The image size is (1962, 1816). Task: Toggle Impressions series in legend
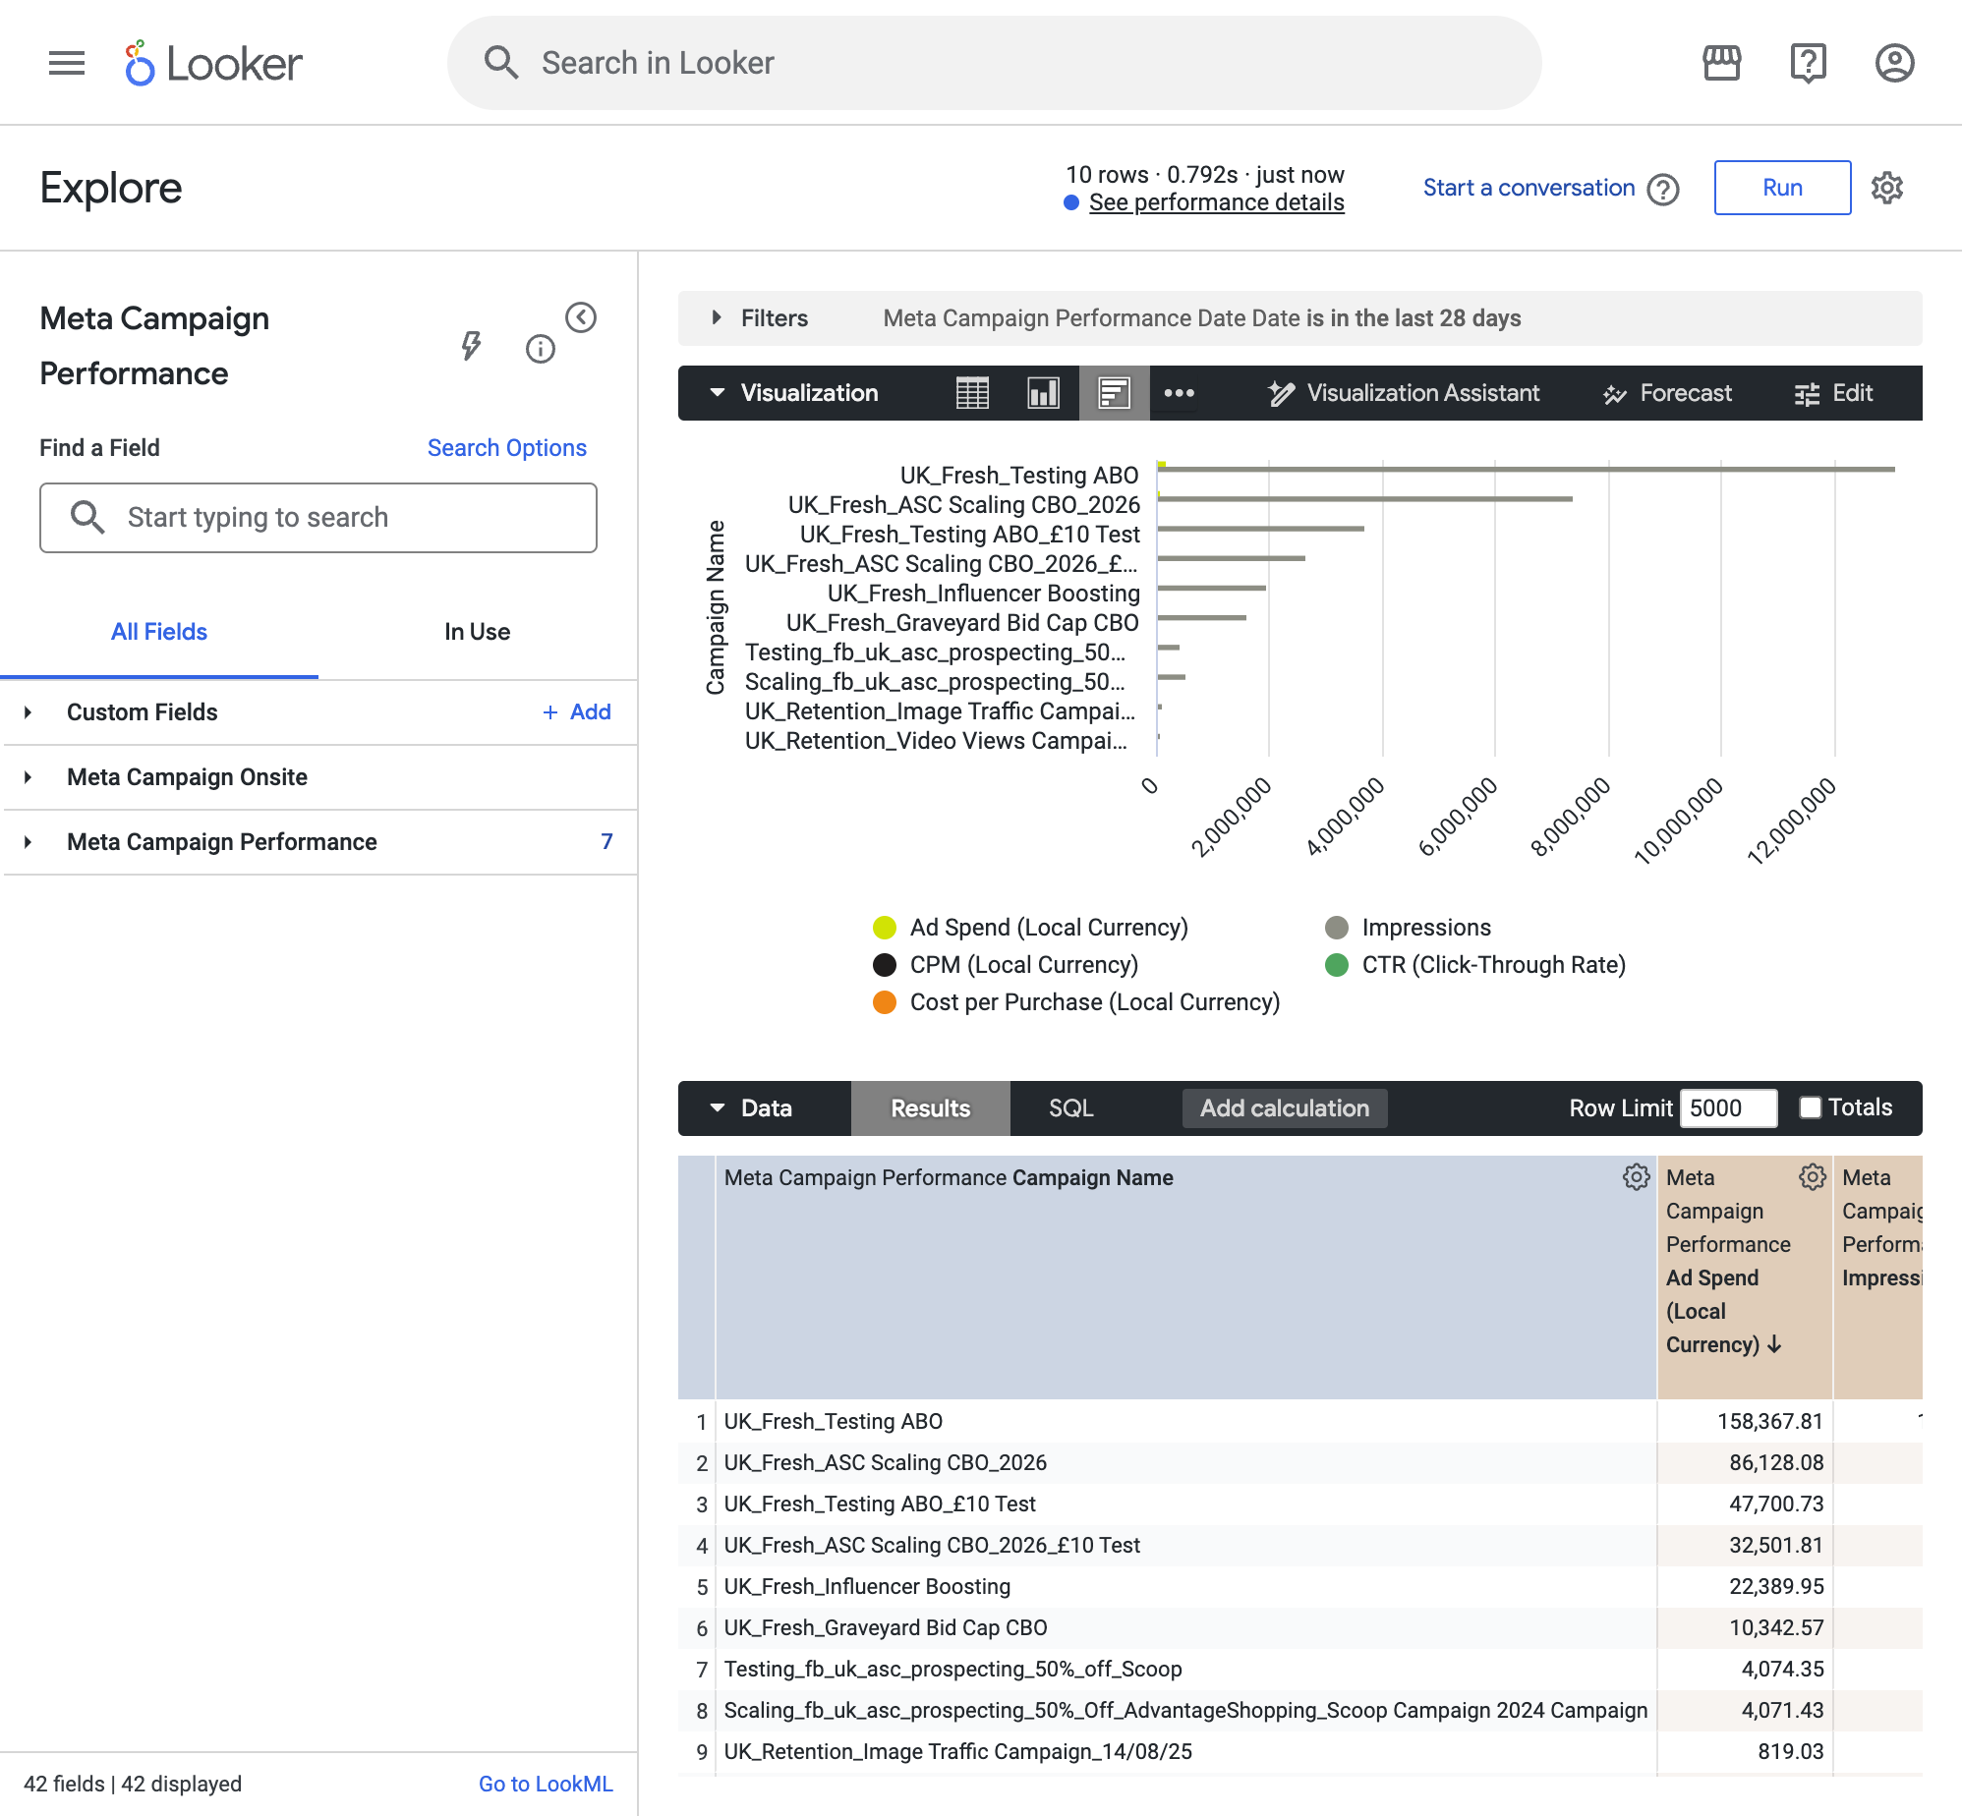(x=1408, y=928)
